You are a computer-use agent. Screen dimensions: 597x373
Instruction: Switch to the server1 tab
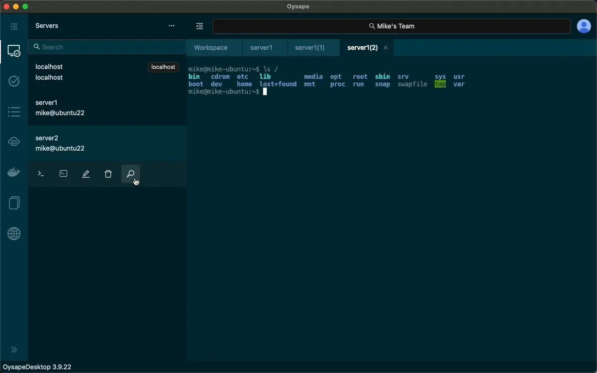pyautogui.click(x=261, y=48)
